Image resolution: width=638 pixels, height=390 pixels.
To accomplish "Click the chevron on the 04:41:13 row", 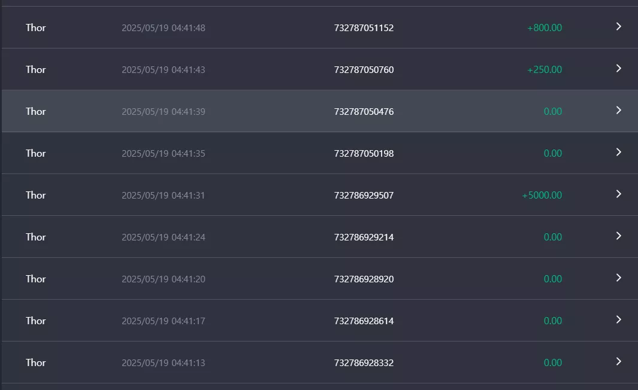I will click(618, 361).
